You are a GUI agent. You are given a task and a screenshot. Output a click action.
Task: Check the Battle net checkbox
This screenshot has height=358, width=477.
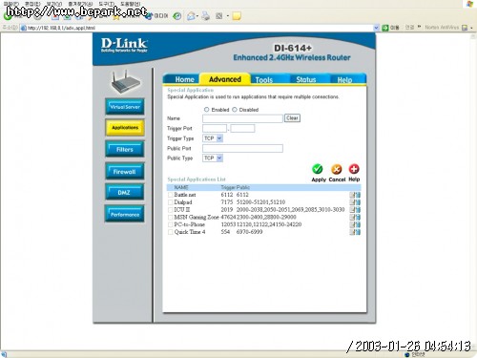pyautogui.click(x=171, y=195)
